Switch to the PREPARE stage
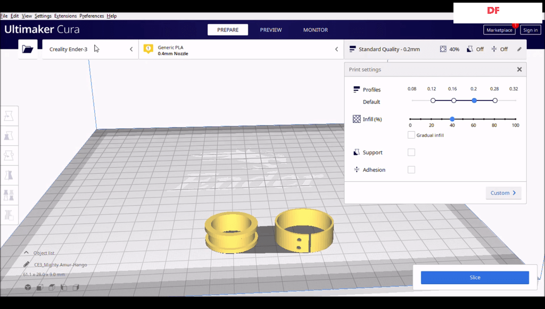The width and height of the screenshot is (545, 309). pos(228,30)
